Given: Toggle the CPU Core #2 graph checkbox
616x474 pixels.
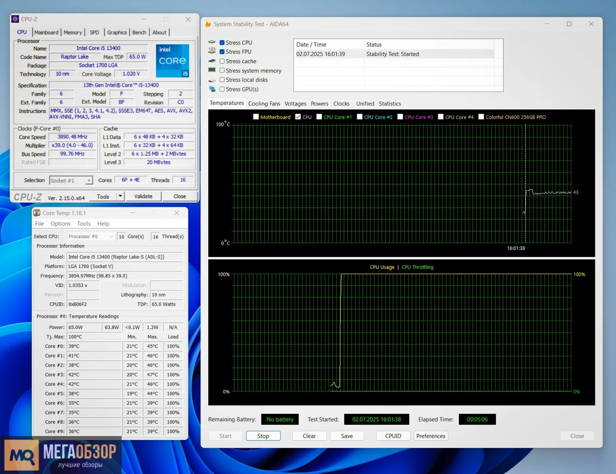Looking at the screenshot, I should (360, 117).
